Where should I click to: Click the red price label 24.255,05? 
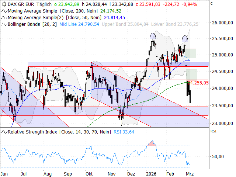(198, 83)
